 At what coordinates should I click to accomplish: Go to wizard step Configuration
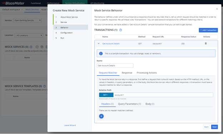point(66,33)
